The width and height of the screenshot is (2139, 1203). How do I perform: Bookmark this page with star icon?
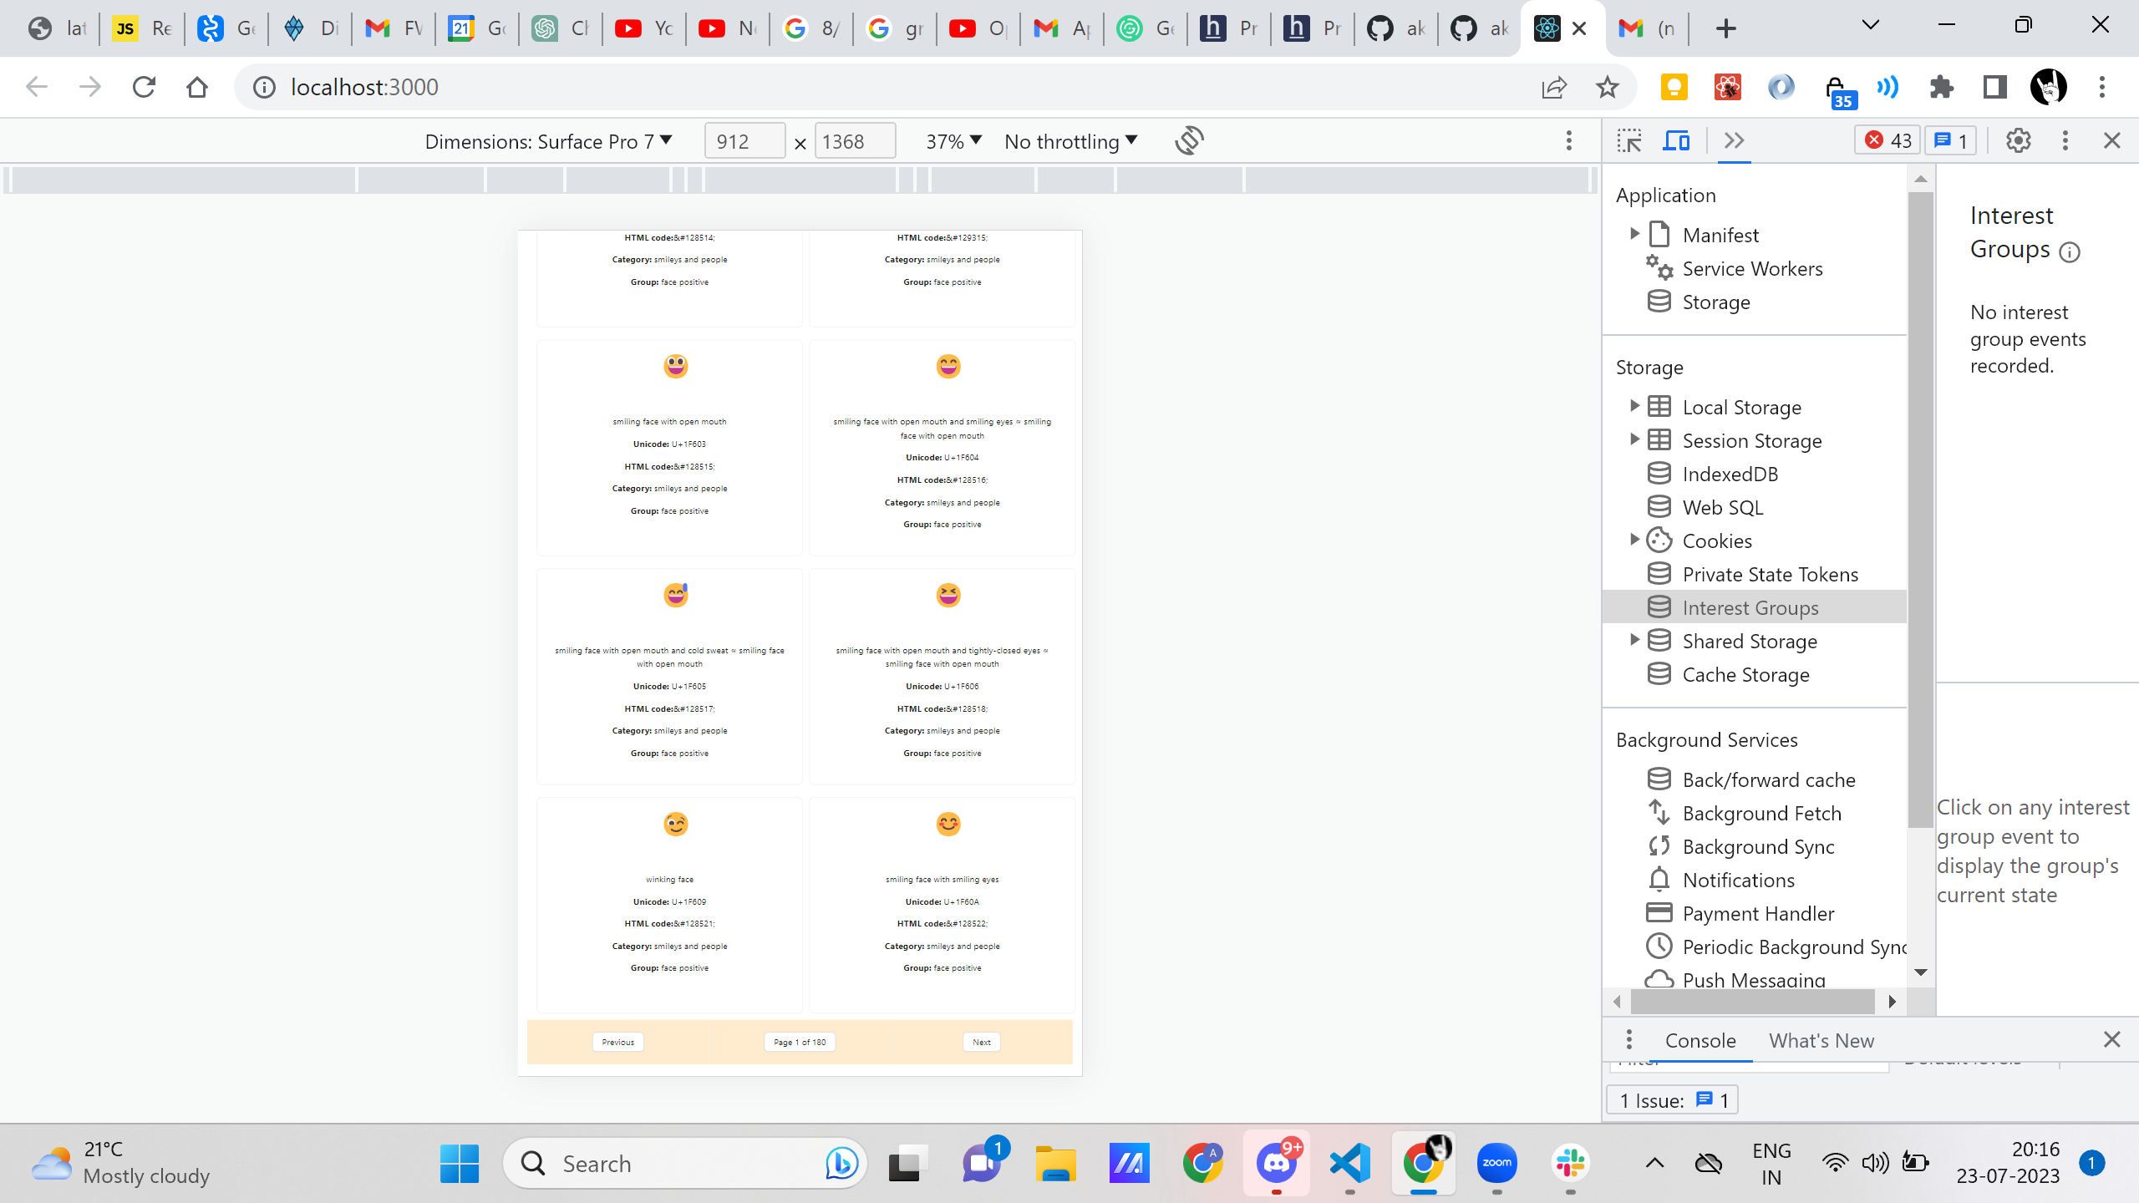click(x=1607, y=87)
